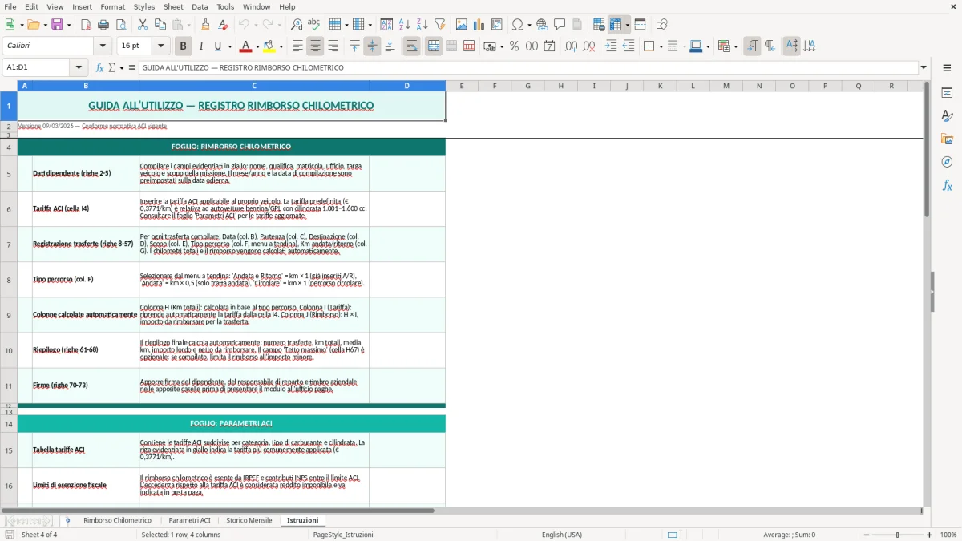Add a decimal place

click(x=571, y=46)
